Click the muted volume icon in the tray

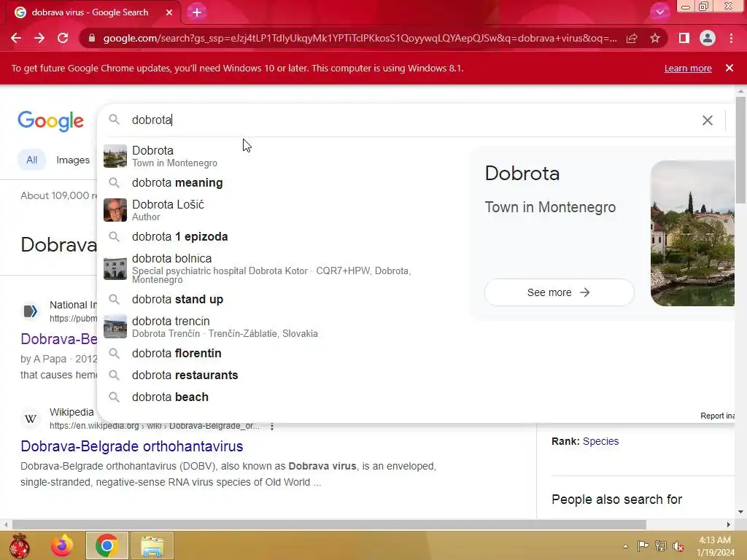(x=678, y=546)
